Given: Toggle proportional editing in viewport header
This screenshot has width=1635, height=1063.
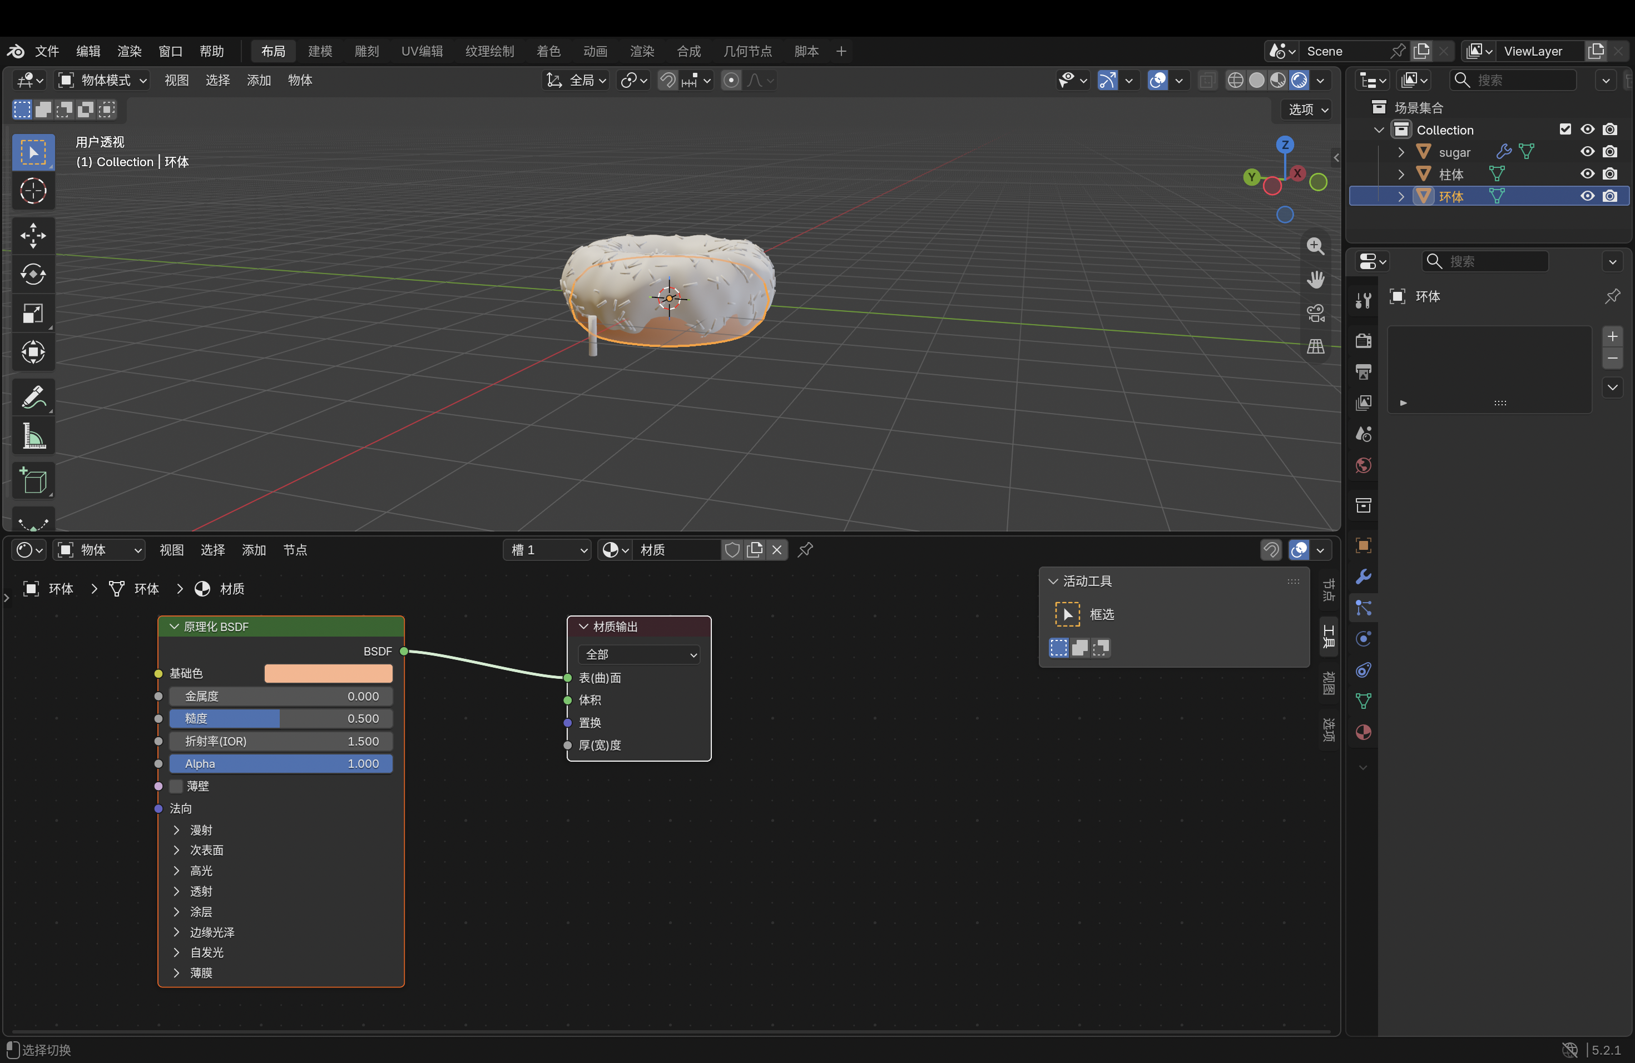Looking at the screenshot, I should coord(731,81).
